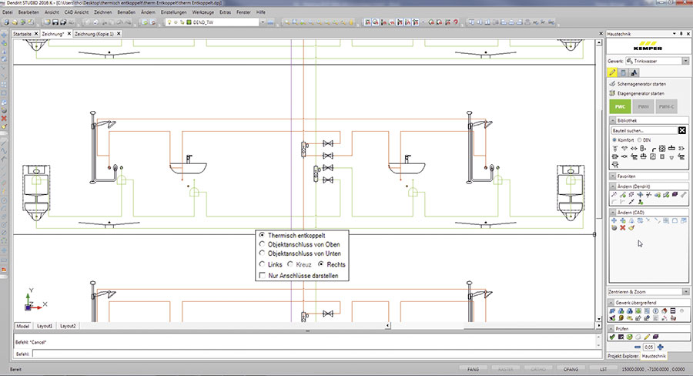693x376 pixels.
Task: Increase value with the blue plus button
Action: (x=661, y=347)
